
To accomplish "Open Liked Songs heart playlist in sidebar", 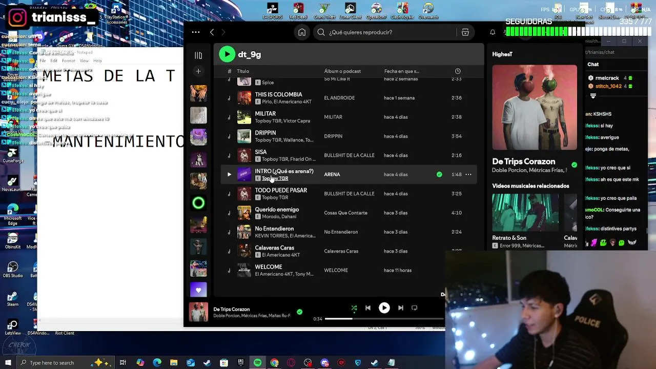I will [198, 290].
